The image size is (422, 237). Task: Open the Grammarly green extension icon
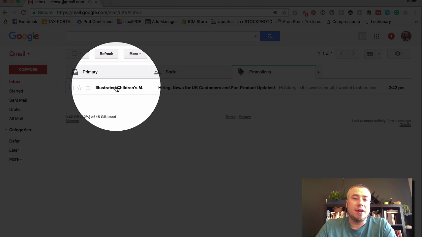pos(397,13)
